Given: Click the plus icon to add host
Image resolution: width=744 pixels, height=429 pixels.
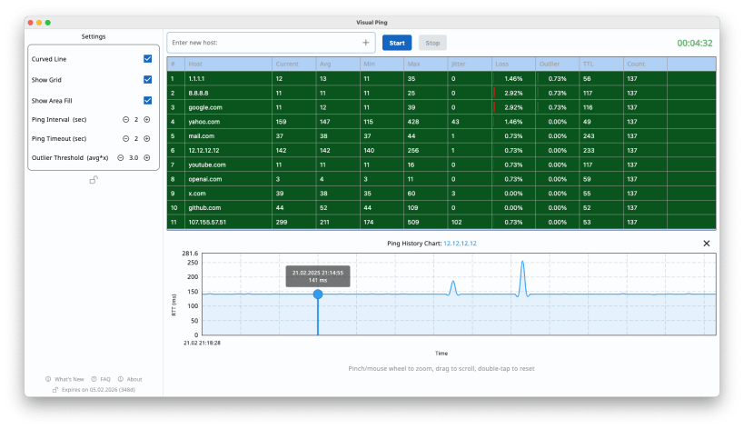Looking at the screenshot, I should pyautogui.click(x=365, y=43).
